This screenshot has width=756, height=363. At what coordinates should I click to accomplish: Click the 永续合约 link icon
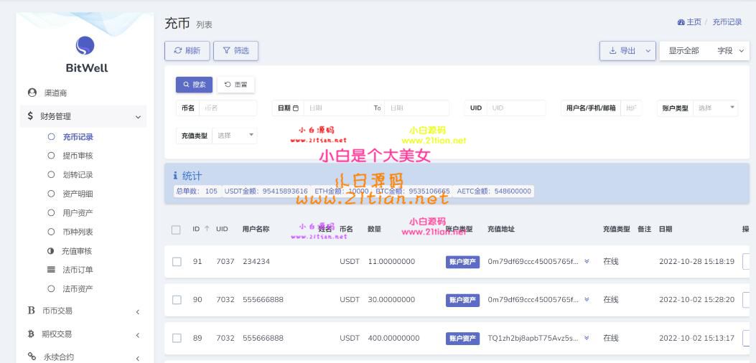pos(32,357)
